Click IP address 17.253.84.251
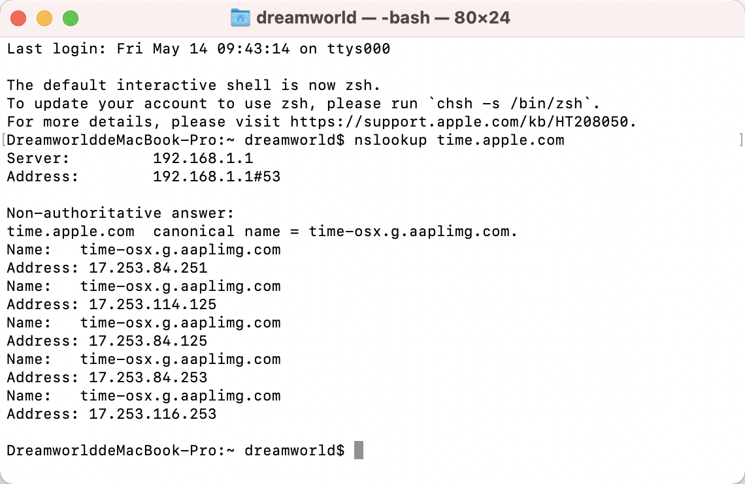Screen dimensions: 745x484 (148, 267)
